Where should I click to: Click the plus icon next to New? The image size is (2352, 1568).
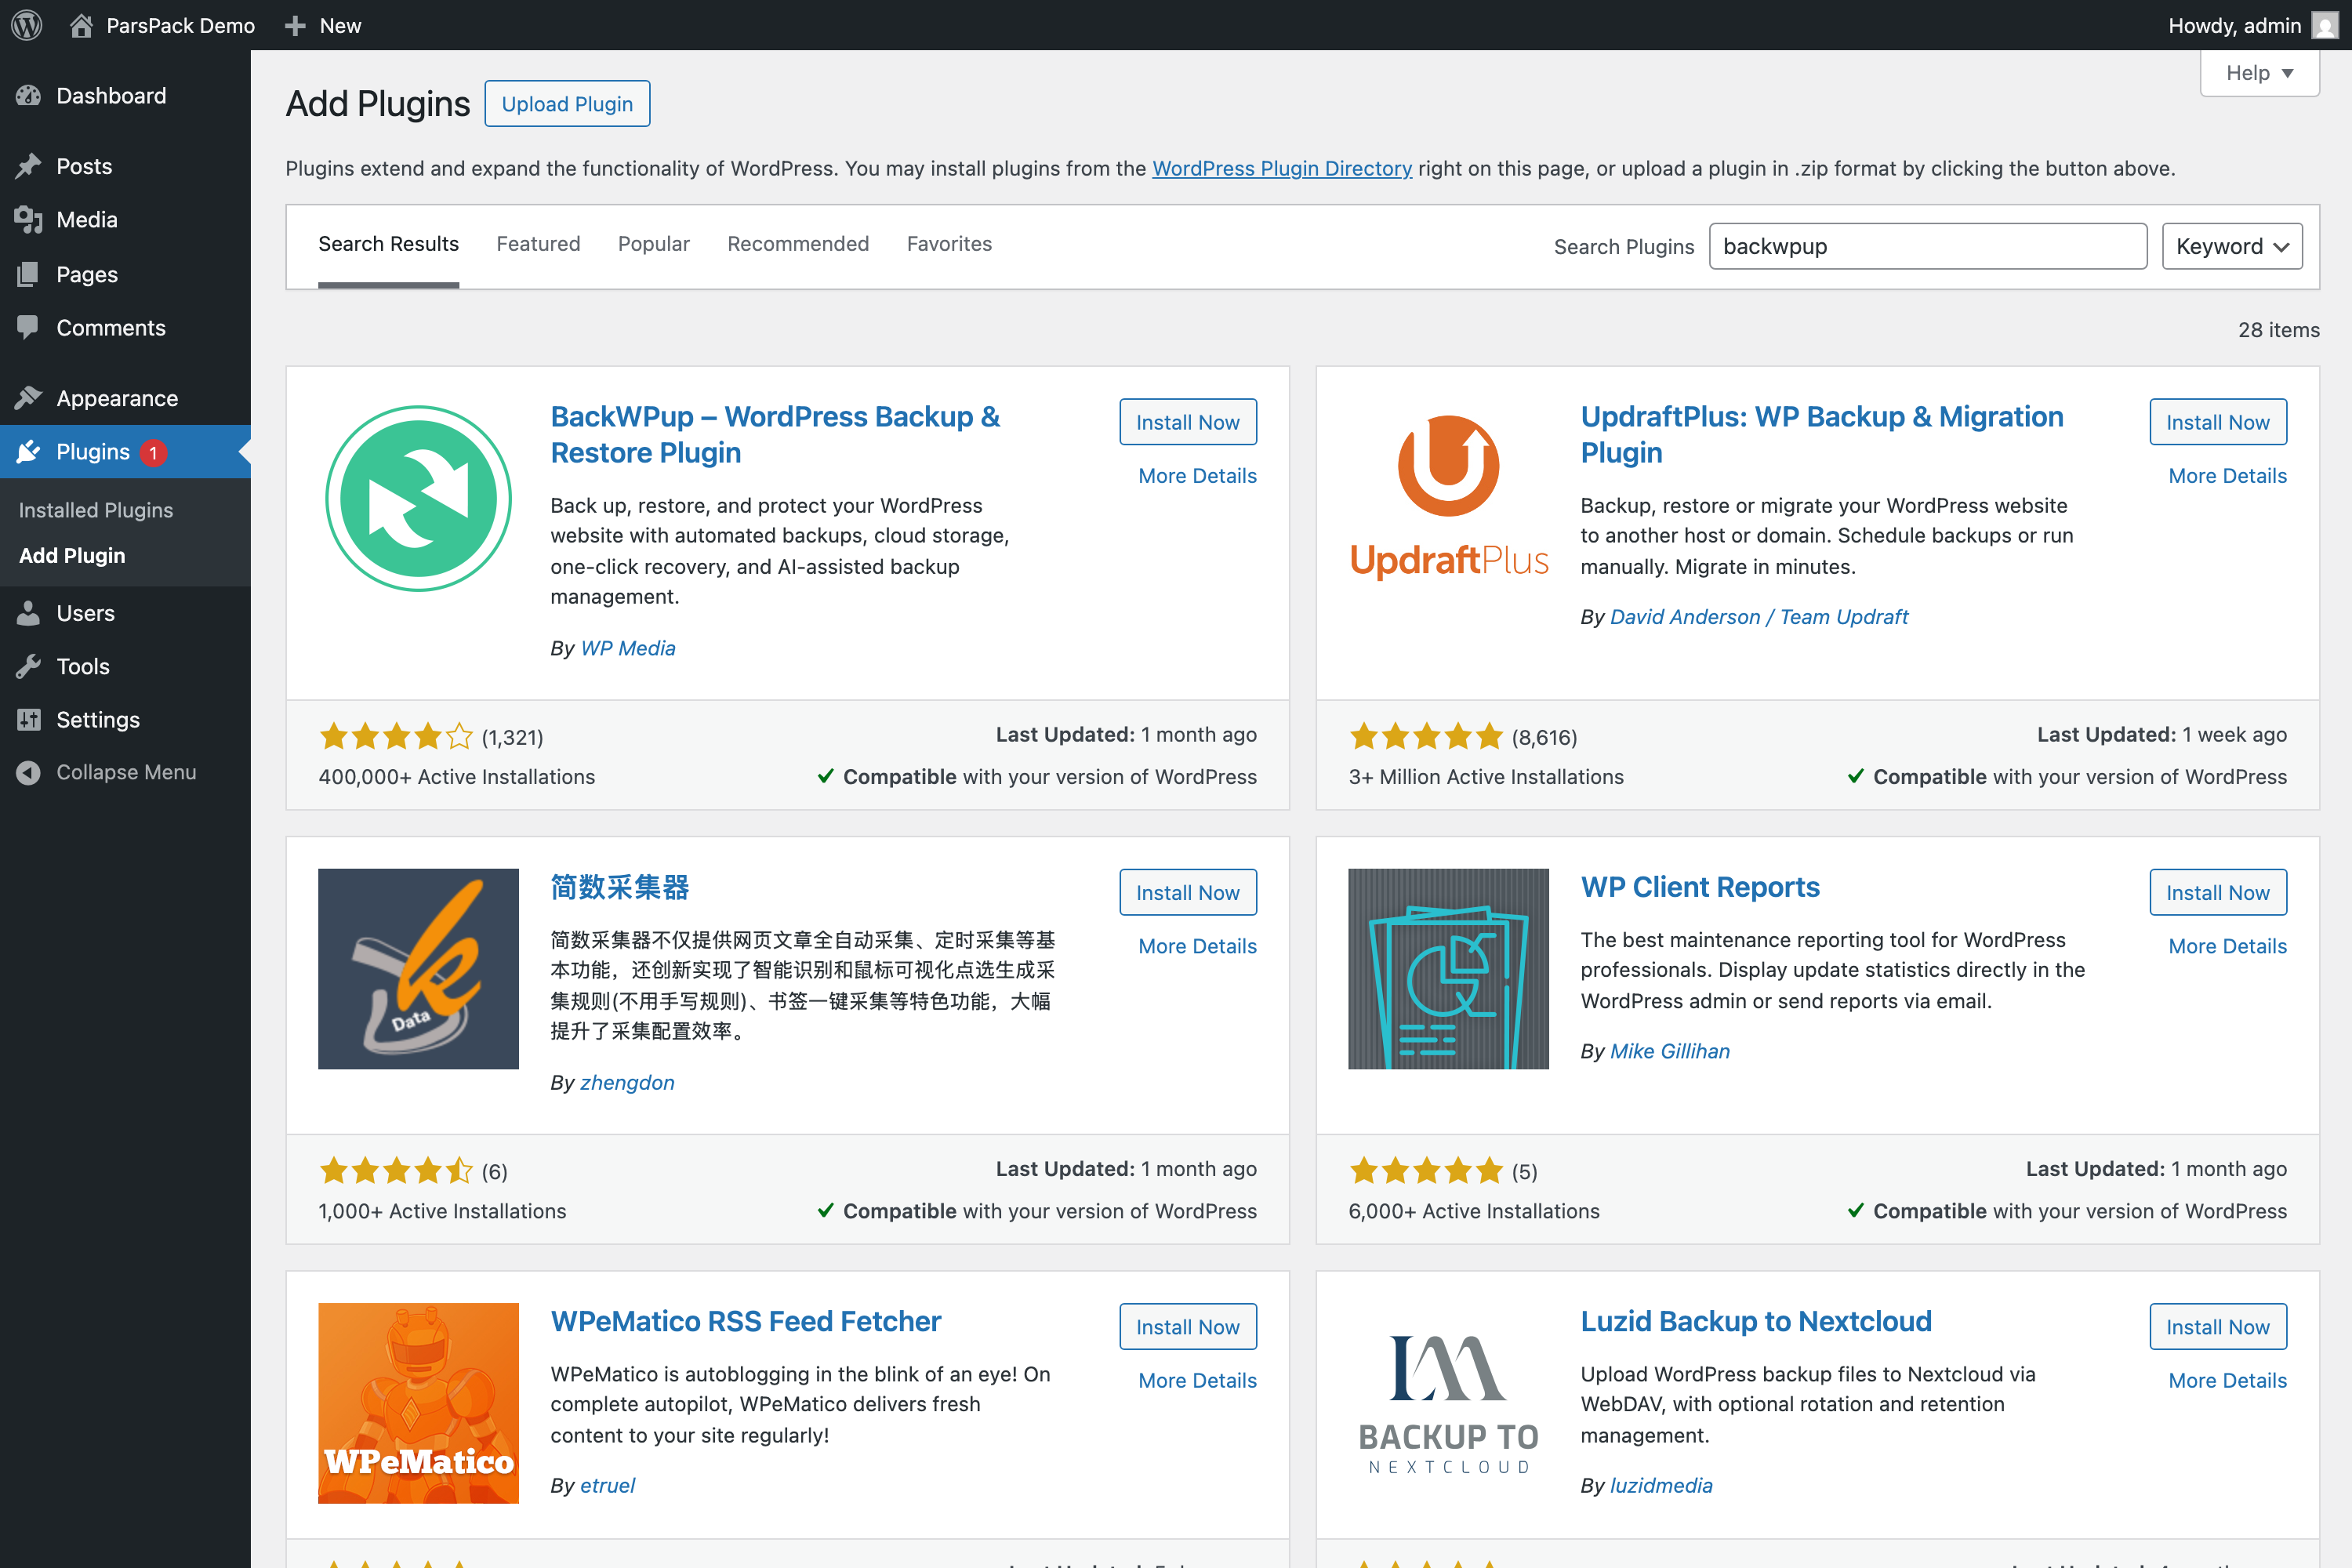(294, 25)
